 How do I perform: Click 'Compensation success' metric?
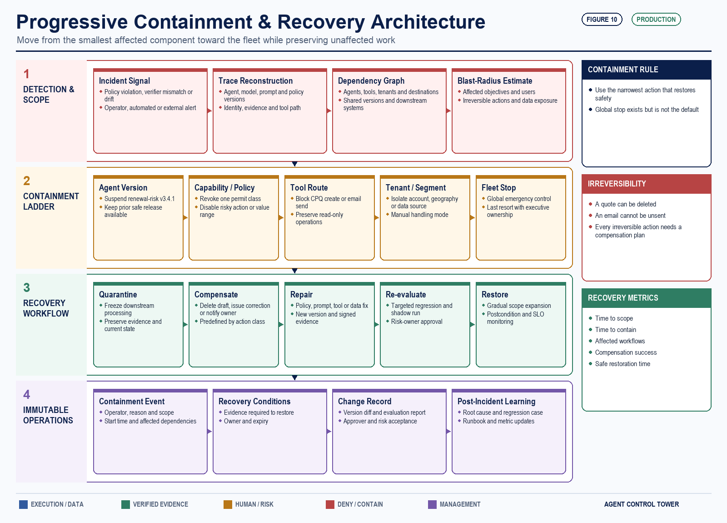click(x=626, y=352)
